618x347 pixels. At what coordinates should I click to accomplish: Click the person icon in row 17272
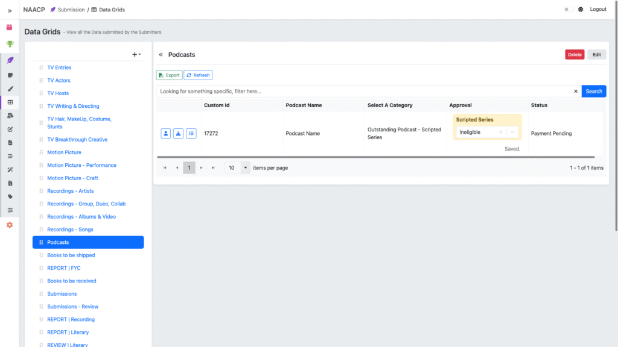coord(166,134)
